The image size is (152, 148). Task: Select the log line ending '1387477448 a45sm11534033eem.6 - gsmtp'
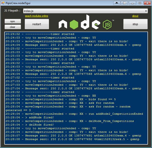pyautogui.click(x=73, y=45)
